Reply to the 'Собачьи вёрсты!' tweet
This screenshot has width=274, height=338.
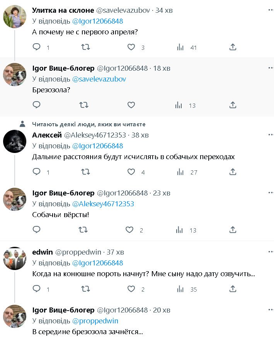click(x=37, y=230)
